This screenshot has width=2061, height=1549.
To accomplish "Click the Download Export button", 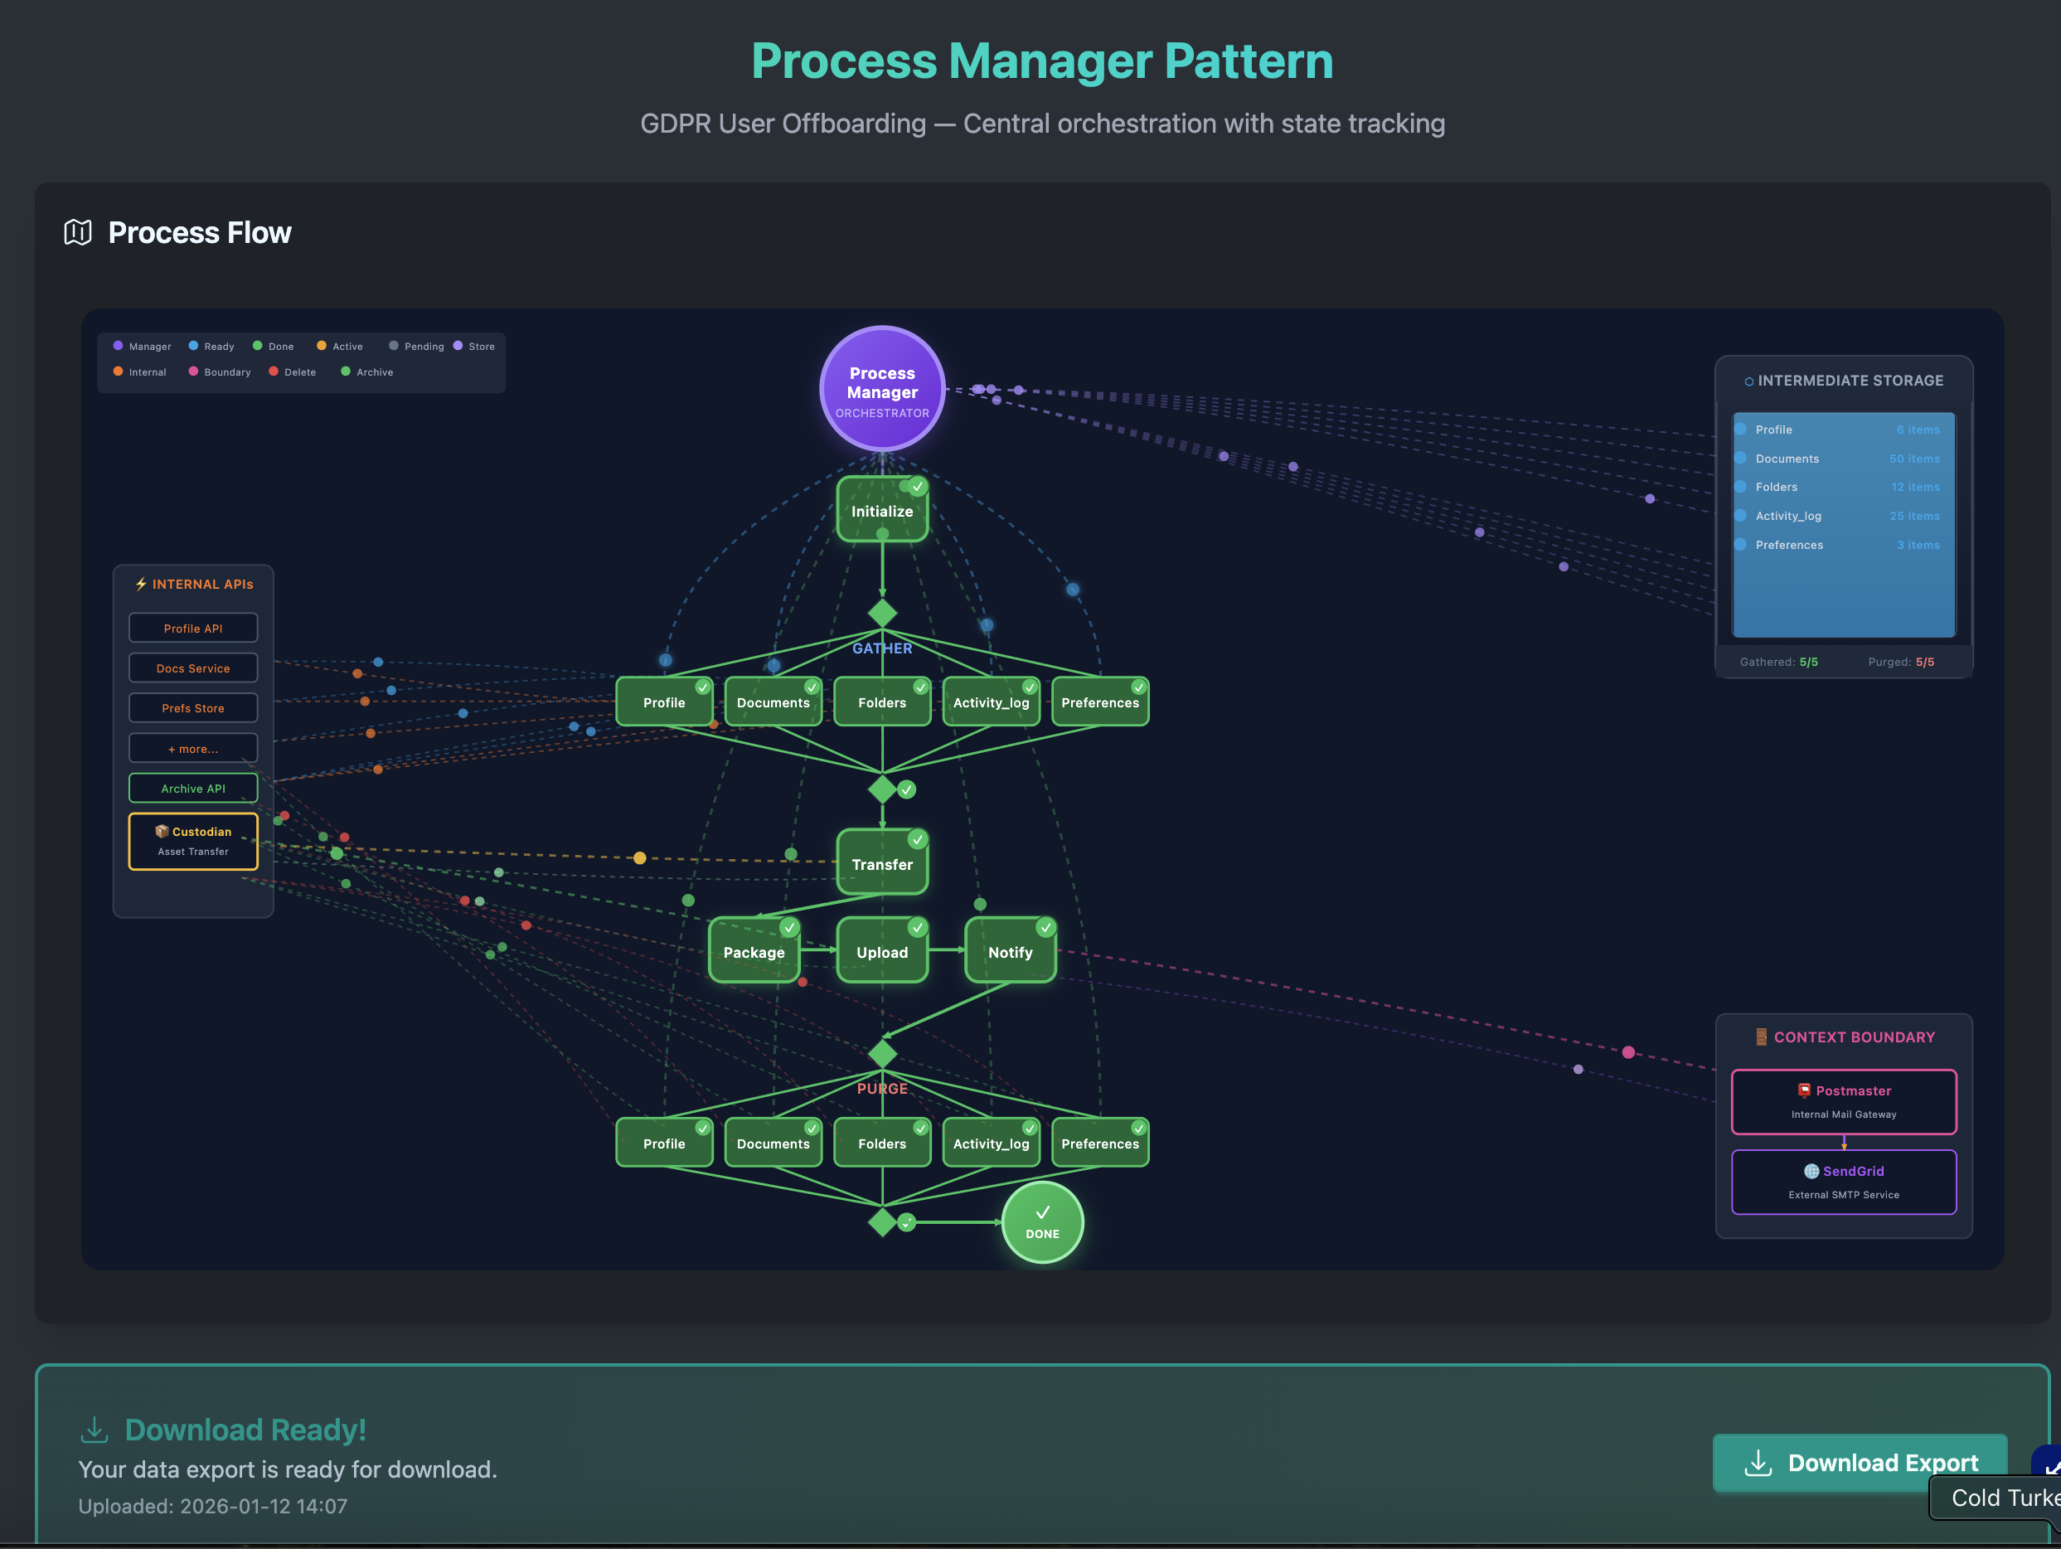I will [x=1858, y=1462].
